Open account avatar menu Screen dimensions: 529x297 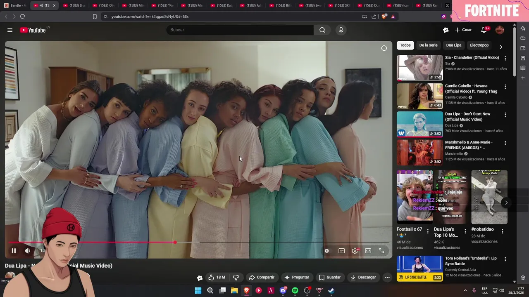(x=500, y=30)
